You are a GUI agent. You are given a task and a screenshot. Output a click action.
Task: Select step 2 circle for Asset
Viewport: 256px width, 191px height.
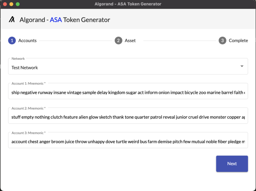coord(118,41)
